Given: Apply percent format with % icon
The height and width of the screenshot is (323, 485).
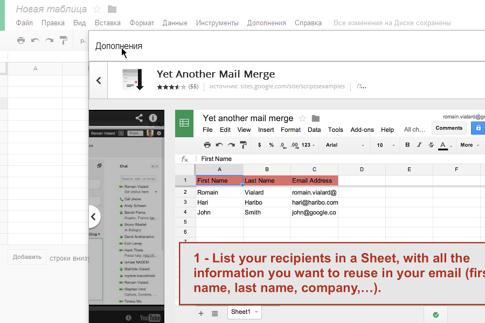Looking at the screenshot, I should (x=271, y=145).
